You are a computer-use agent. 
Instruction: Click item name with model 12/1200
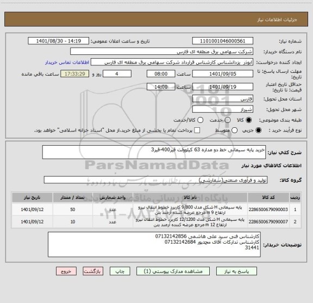190,222
